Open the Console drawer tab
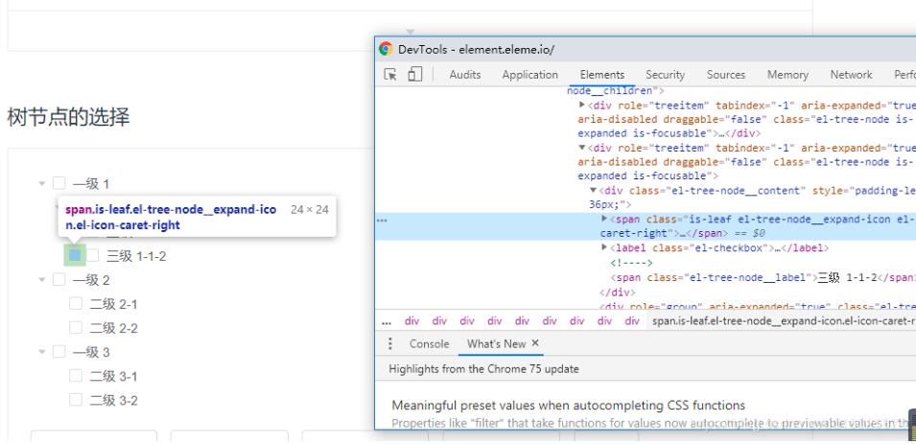 [x=429, y=343]
